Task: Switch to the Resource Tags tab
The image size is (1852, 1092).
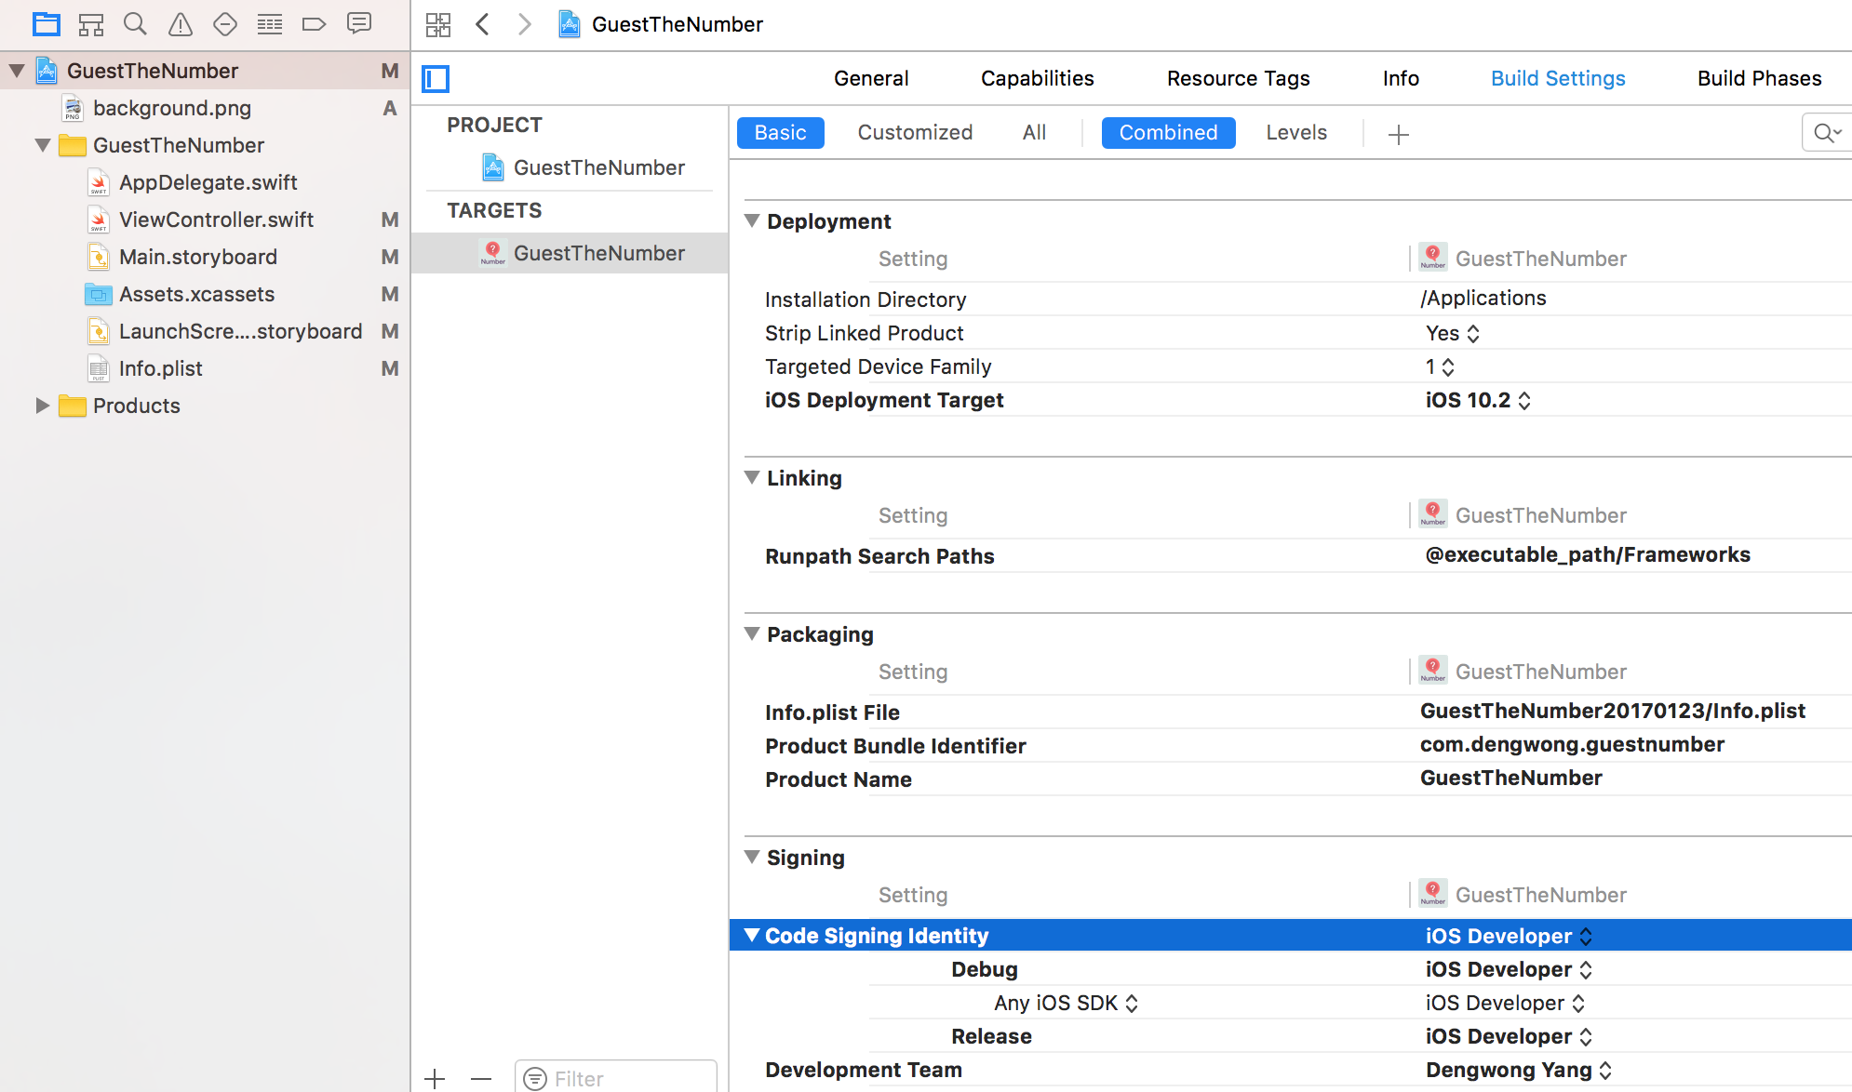Action: tap(1239, 78)
